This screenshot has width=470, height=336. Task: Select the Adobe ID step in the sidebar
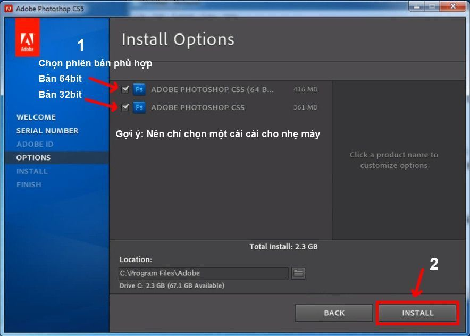point(35,144)
